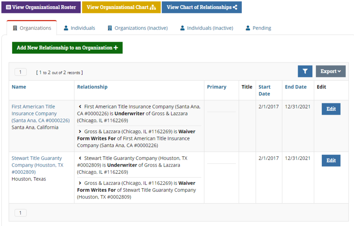Screen dimensions: 354x226
Task: Open View Organizational Chart button
Action: pyautogui.click(x=121, y=7)
